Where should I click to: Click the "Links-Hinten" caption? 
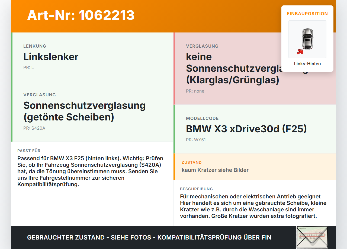(307, 64)
